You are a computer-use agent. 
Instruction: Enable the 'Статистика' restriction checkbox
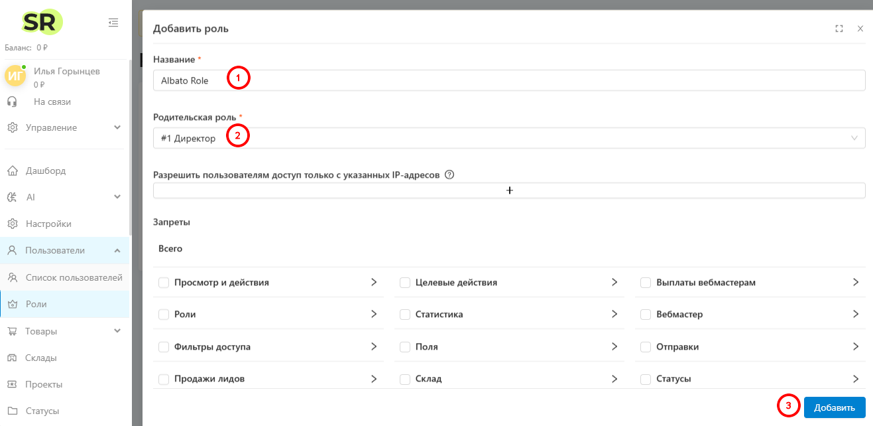point(405,315)
